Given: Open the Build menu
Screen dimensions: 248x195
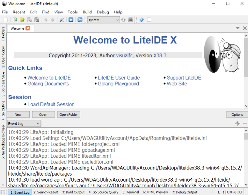Looking at the screenshot, I should (x=87, y=12).
